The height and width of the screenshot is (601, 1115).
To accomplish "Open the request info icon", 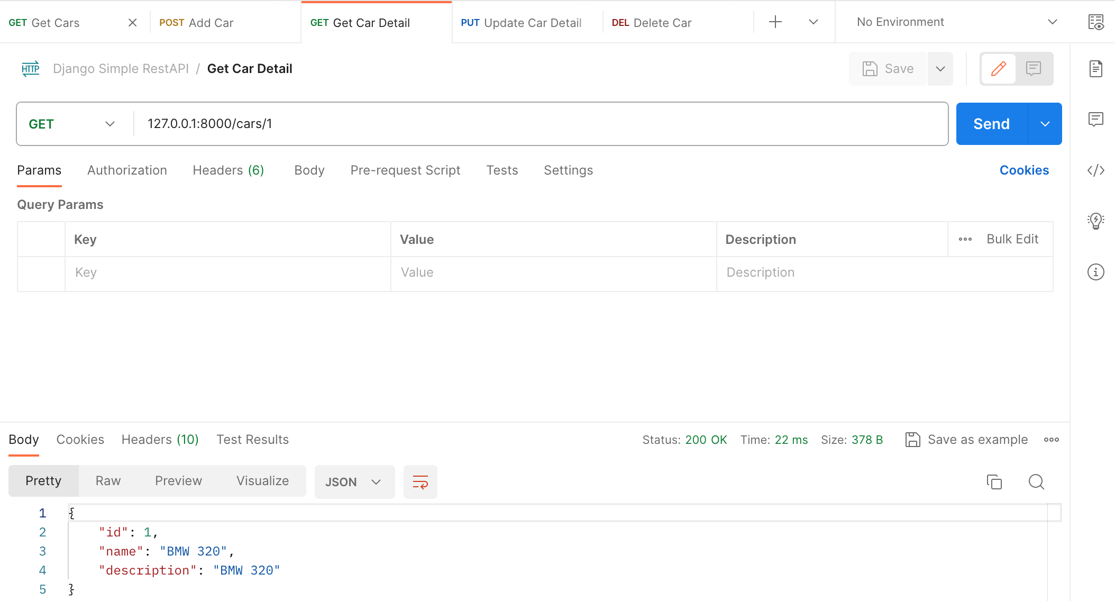I will [1095, 272].
